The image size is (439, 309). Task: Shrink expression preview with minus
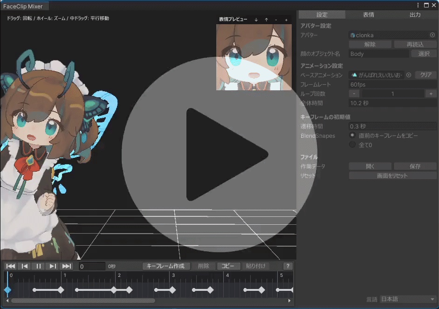[x=276, y=20]
